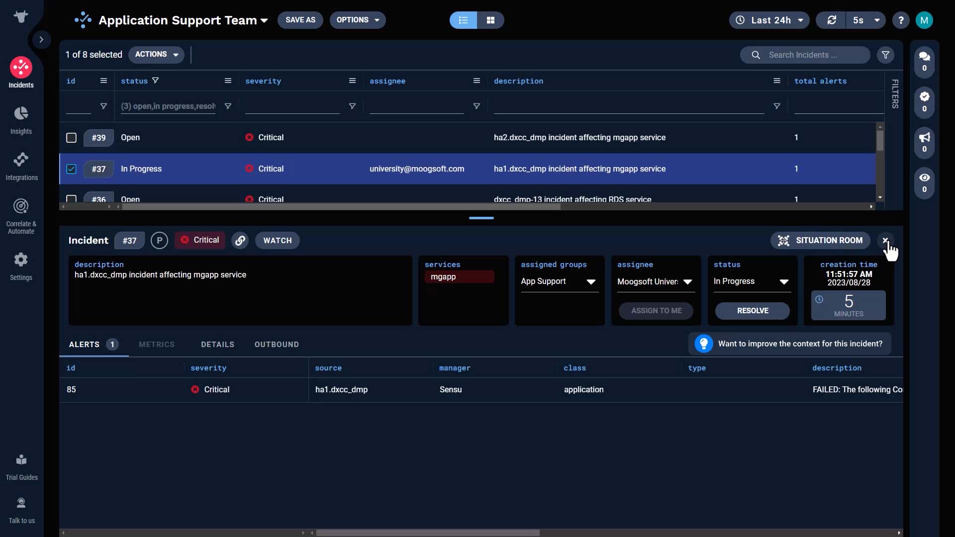Open Correlate & Automate section
This screenshot has width=955, height=537.
point(21,216)
